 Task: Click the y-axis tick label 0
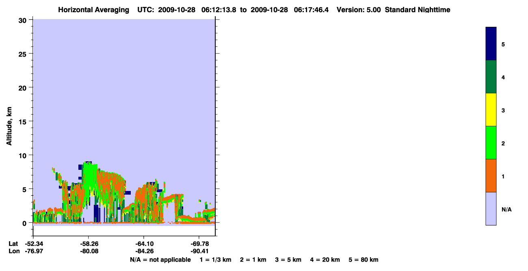pyautogui.click(x=25, y=223)
